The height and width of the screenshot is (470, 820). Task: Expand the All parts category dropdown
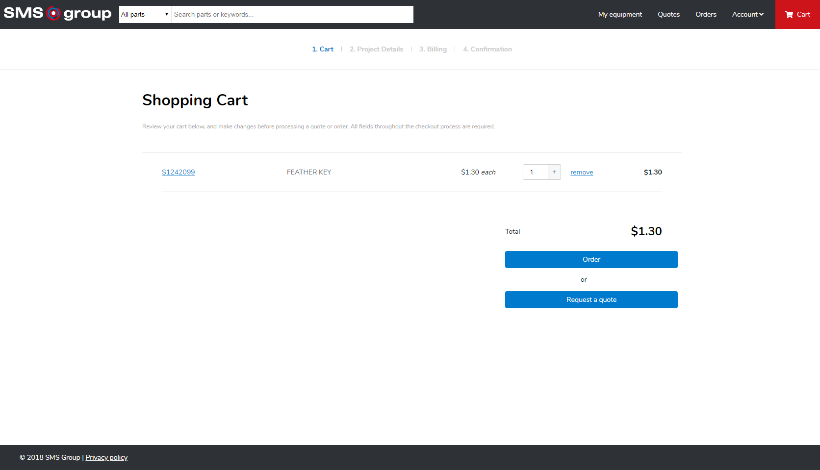tap(145, 14)
